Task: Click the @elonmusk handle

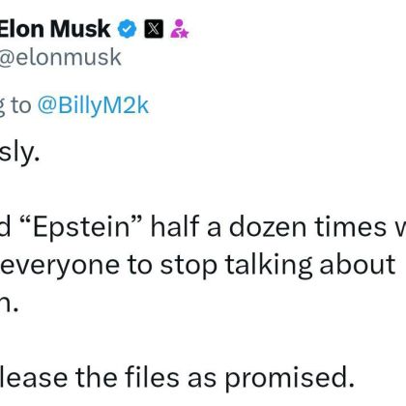Action: [x=61, y=57]
